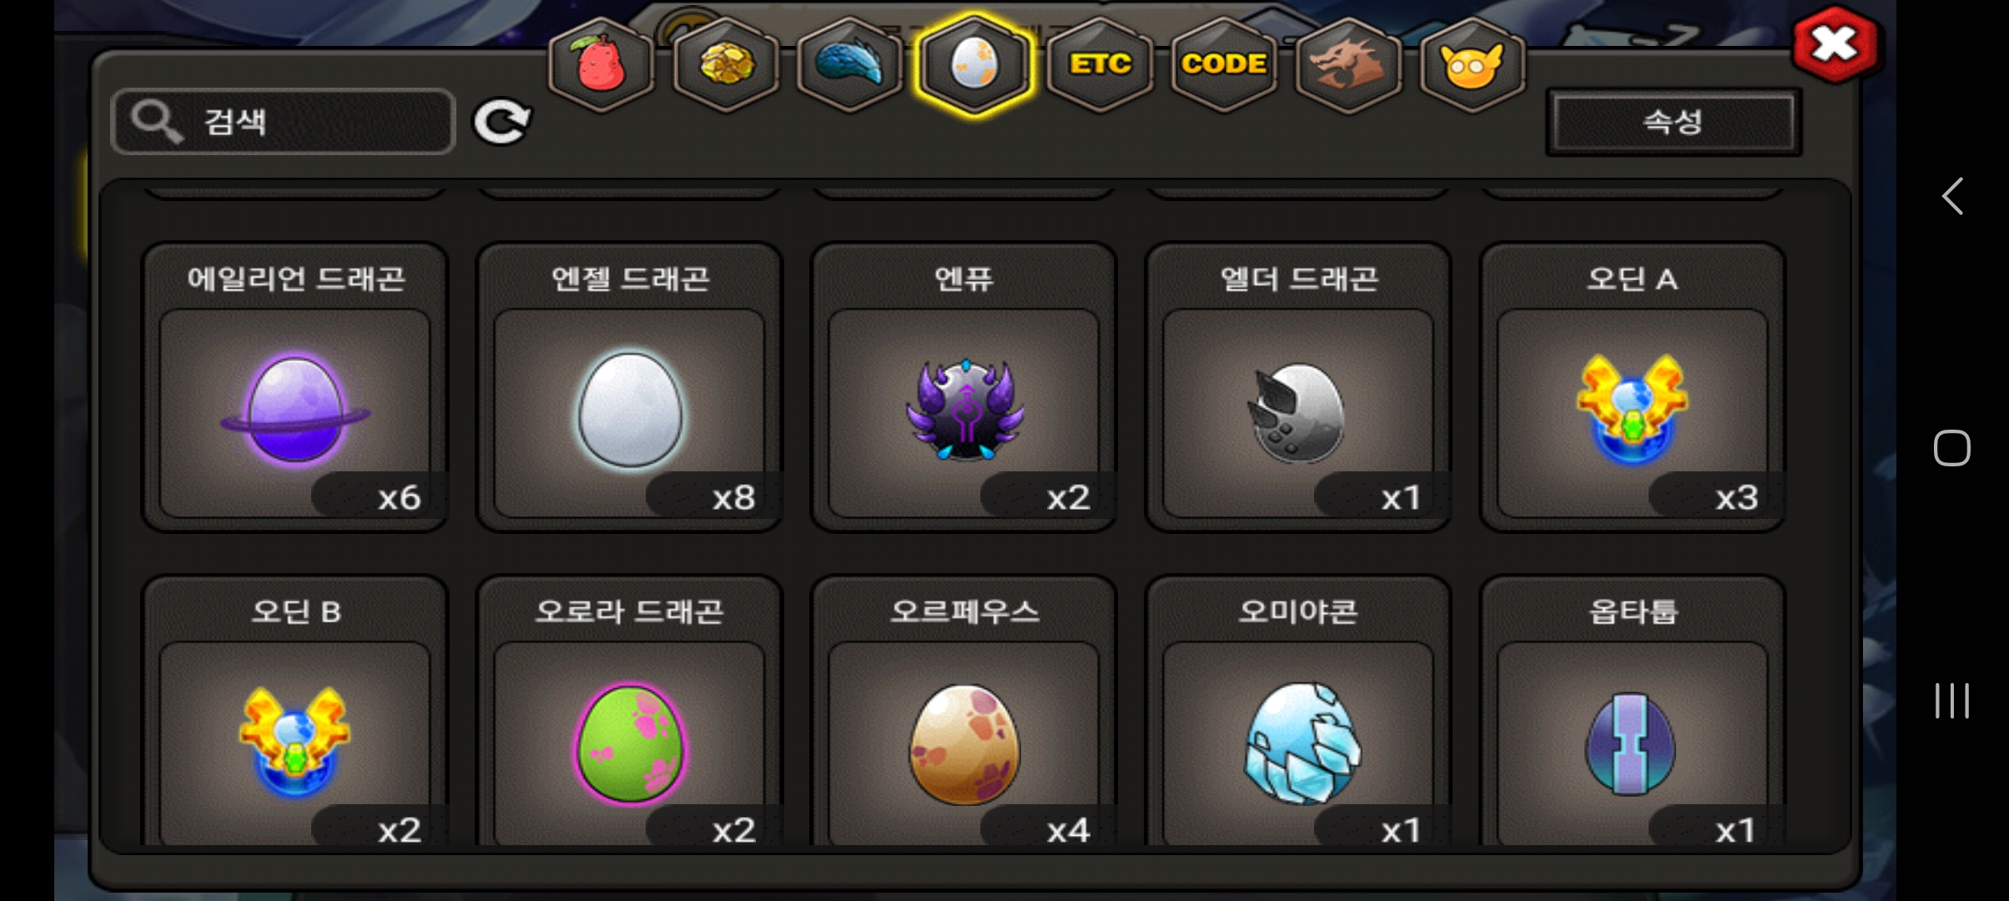Close the inventory with red X
Viewport: 2009px width, 901px height.
(x=1835, y=44)
